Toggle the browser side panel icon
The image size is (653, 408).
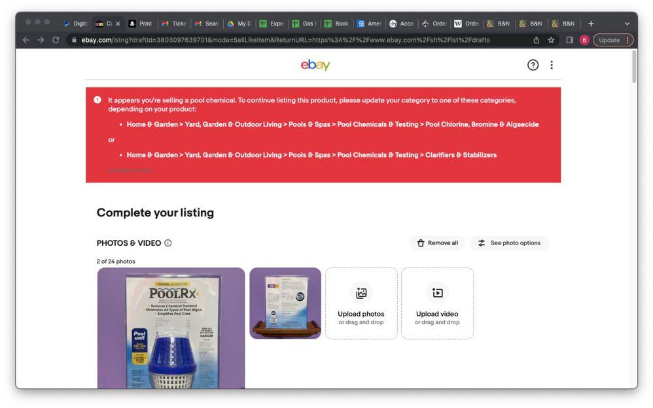(569, 40)
